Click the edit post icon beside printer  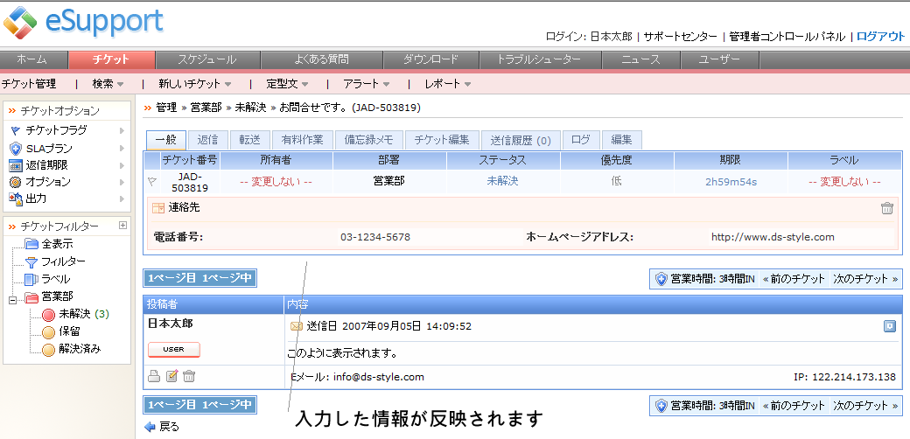pyautogui.click(x=171, y=376)
